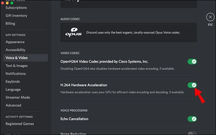Switch to Streamer Mode settings
This screenshot has height=135, width=216.
click(x=17, y=97)
